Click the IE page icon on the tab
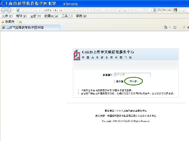Viewport: 189px width, 141px height. (4, 28)
